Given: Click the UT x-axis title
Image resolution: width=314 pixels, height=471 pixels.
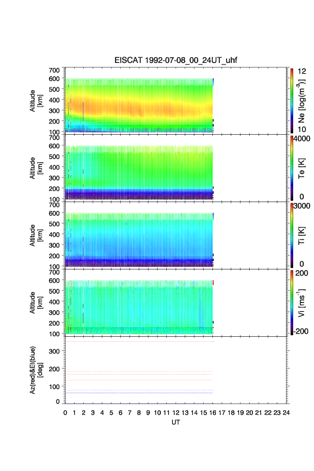Looking at the screenshot, I should point(176,422).
